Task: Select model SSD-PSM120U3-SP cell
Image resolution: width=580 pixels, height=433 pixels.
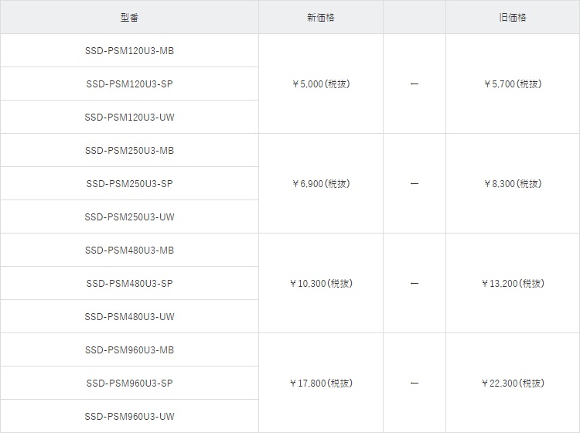Action: coord(129,84)
